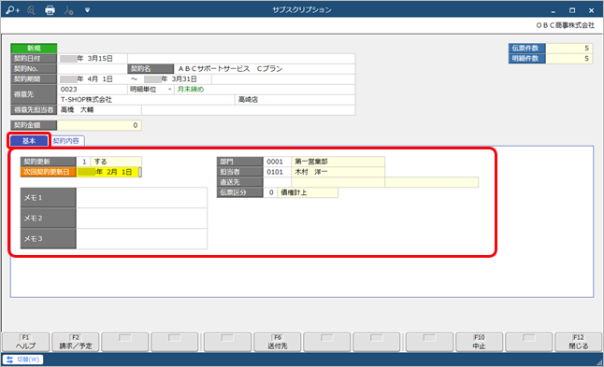Click the する text beside 契約更新

click(101, 162)
